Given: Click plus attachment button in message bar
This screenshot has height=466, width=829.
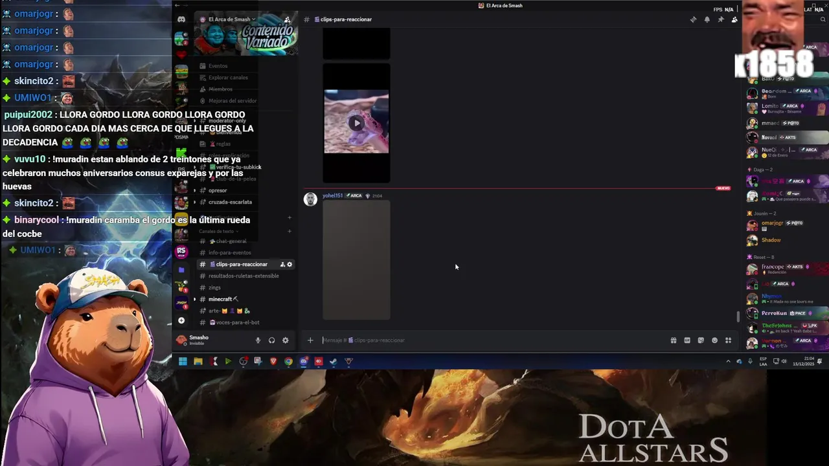Looking at the screenshot, I should pyautogui.click(x=310, y=340).
